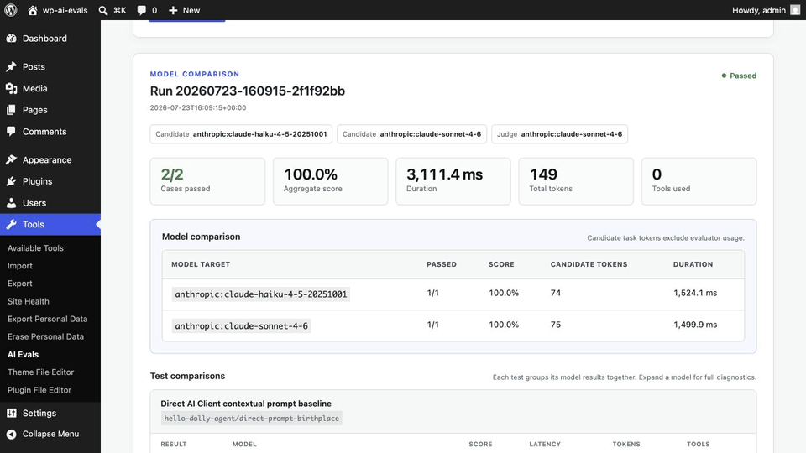The height and width of the screenshot is (453, 806).
Task: Open Site Health submenu link
Action: click(29, 301)
